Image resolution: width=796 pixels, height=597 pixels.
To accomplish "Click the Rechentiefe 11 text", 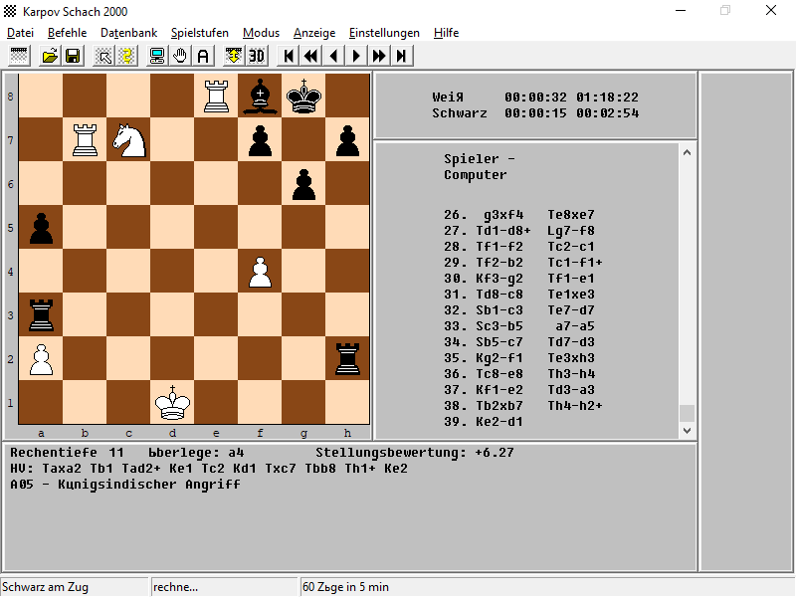I will [x=67, y=453].
